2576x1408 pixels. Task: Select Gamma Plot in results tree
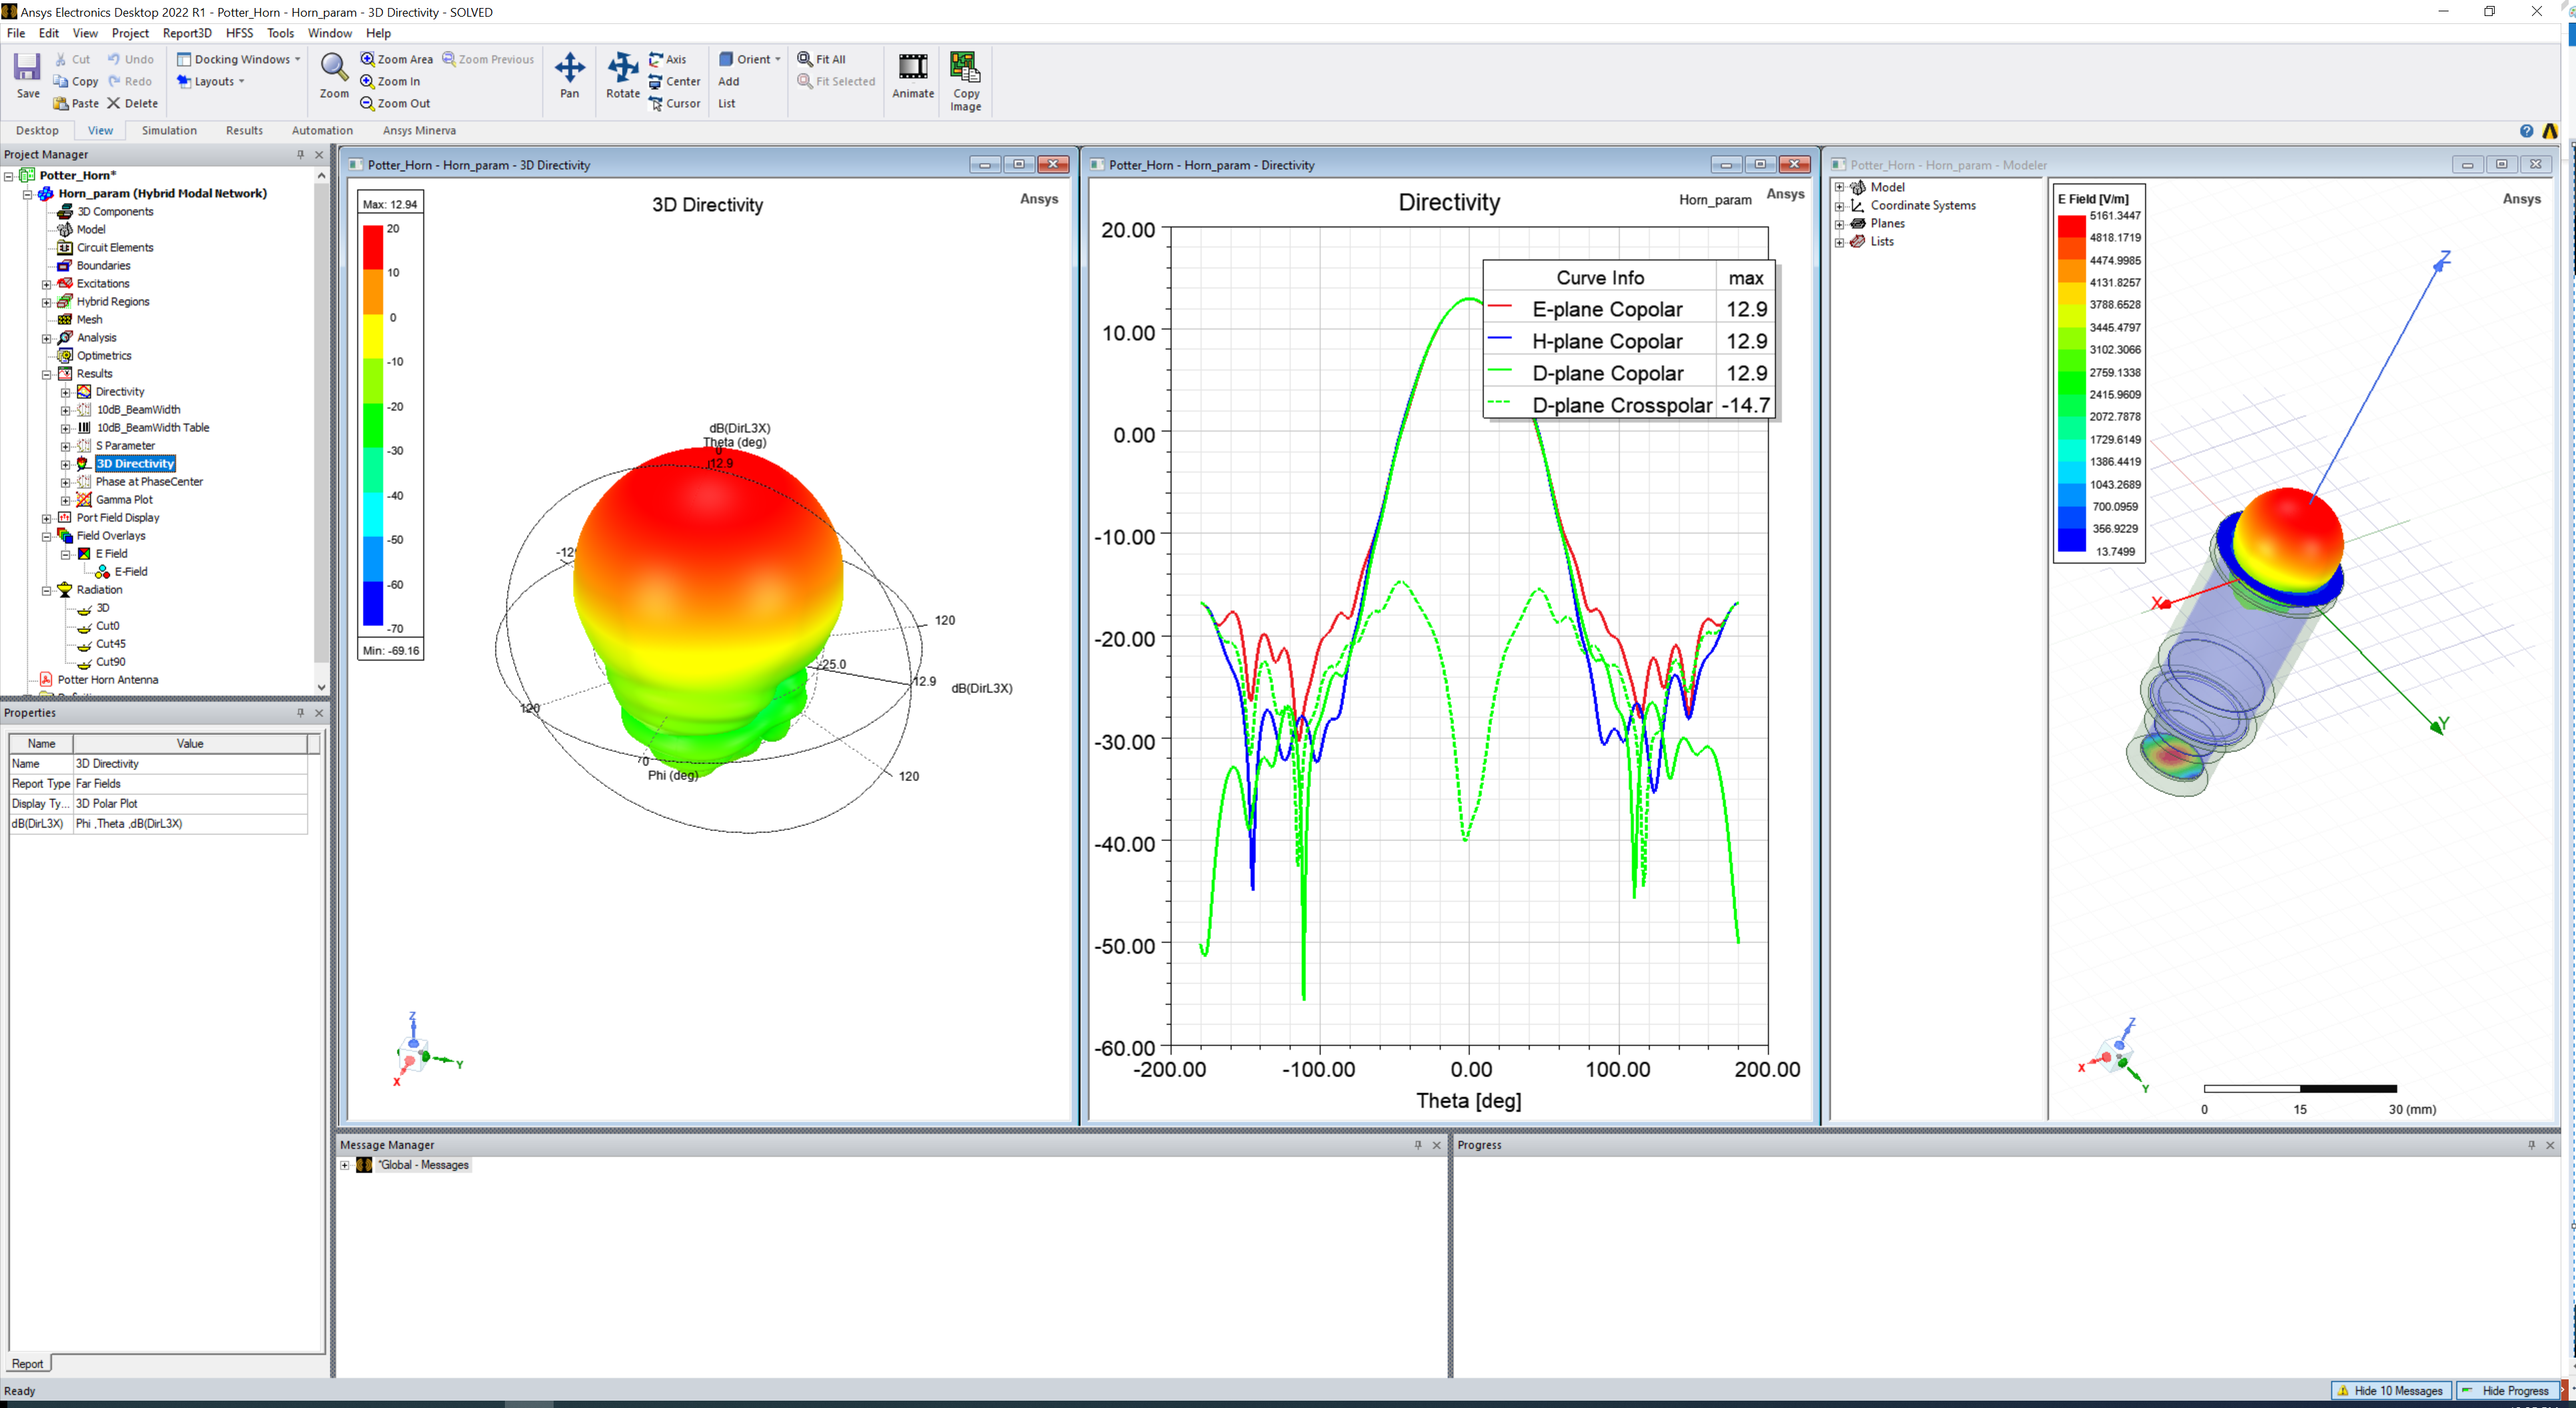(x=124, y=500)
